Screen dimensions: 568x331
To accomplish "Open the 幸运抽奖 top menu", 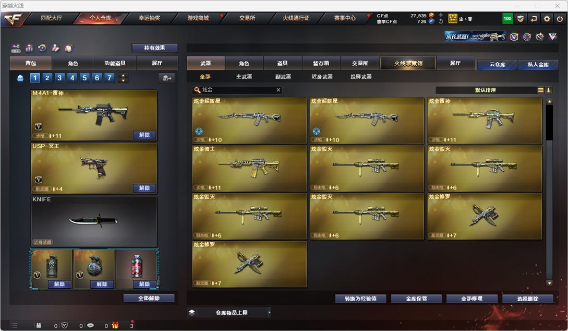I will pos(149,18).
